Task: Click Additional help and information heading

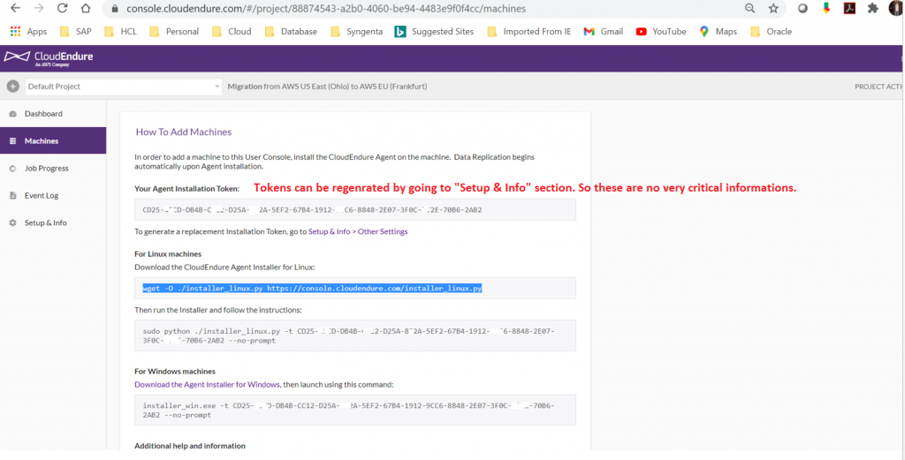Action: pyautogui.click(x=190, y=446)
